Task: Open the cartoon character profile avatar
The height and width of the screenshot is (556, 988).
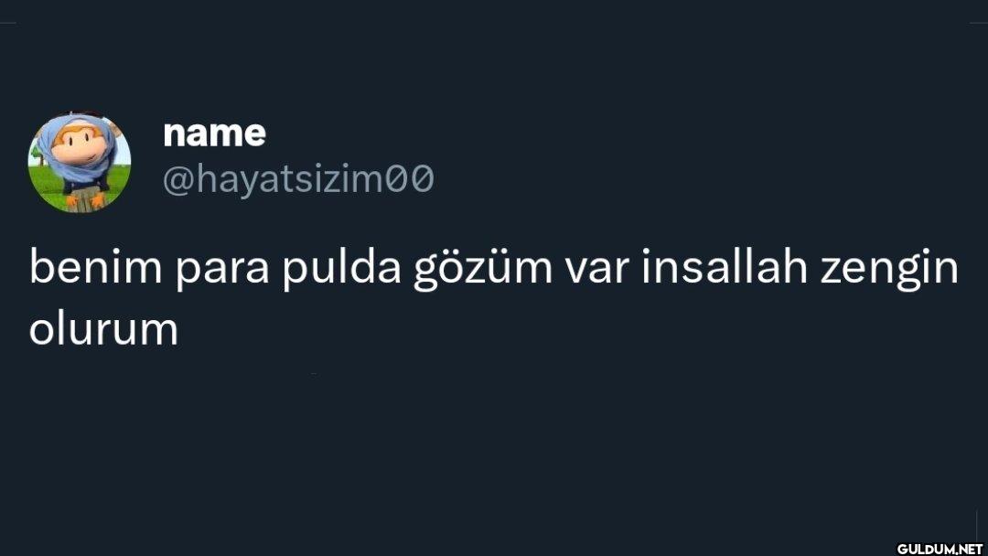Action: click(x=80, y=162)
